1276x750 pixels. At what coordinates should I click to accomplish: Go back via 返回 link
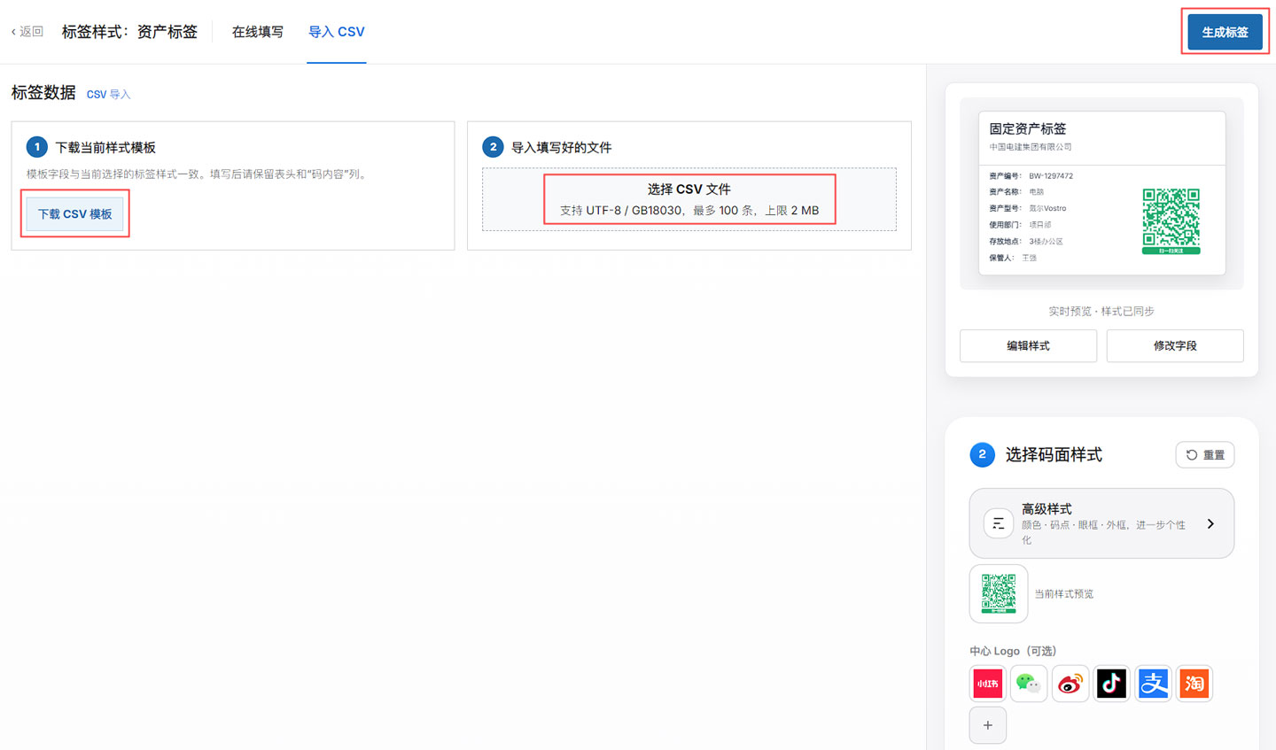(27, 32)
